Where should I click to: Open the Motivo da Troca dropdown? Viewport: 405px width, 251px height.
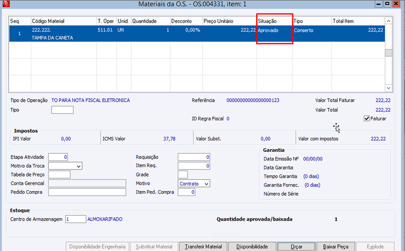click(x=65, y=166)
